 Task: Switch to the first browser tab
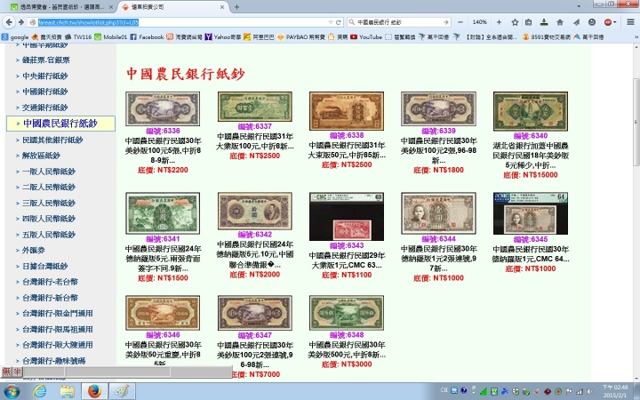[61, 7]
